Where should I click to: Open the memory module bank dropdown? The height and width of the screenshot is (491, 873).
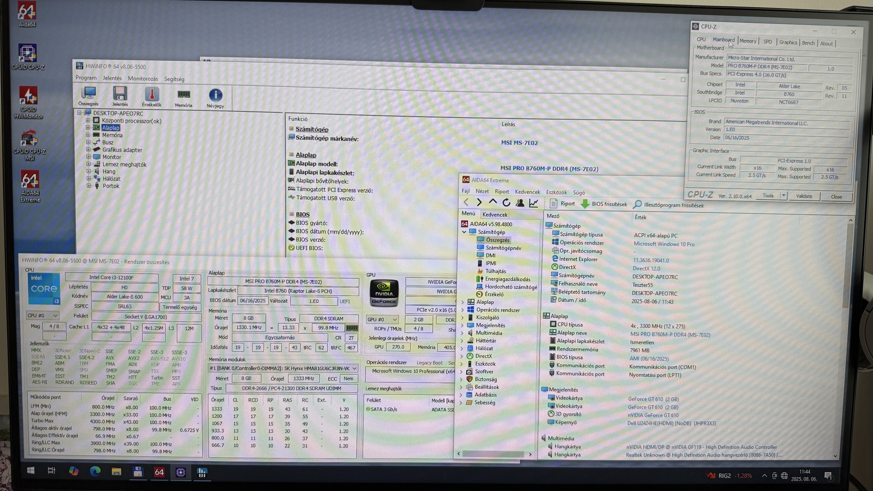click(x=354, y=368)
